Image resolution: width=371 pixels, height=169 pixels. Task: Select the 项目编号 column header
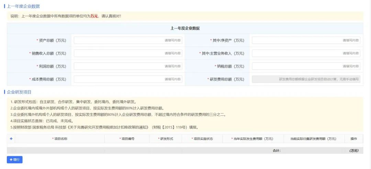pos(127,139)
